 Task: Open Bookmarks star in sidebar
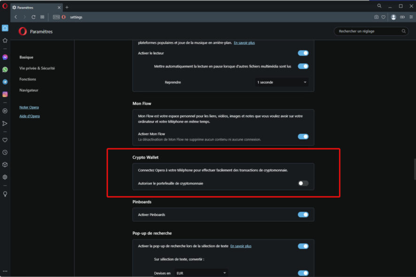coord(5,40)
